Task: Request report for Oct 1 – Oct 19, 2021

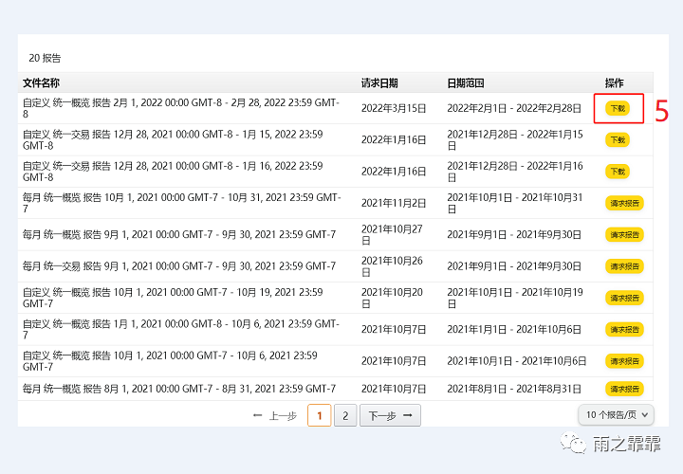Action: click(x=624, y=299)
